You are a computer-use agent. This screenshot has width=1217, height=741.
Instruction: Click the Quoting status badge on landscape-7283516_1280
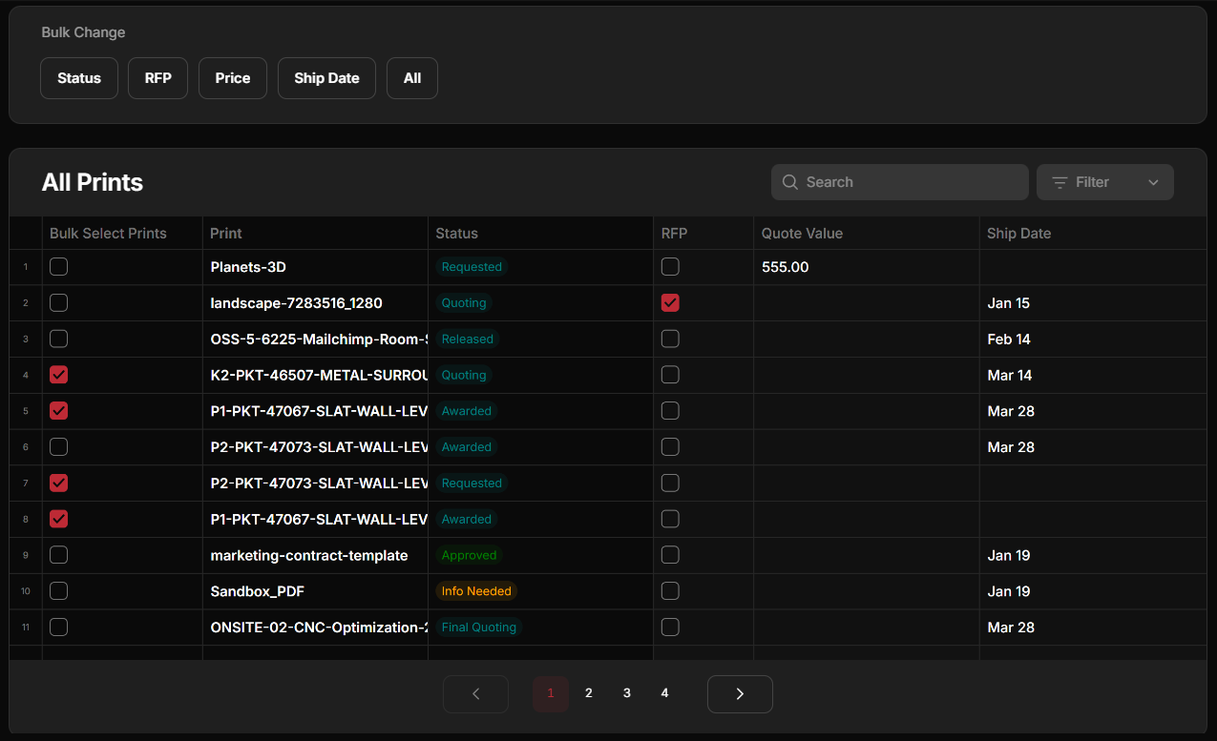coord(463,302)
